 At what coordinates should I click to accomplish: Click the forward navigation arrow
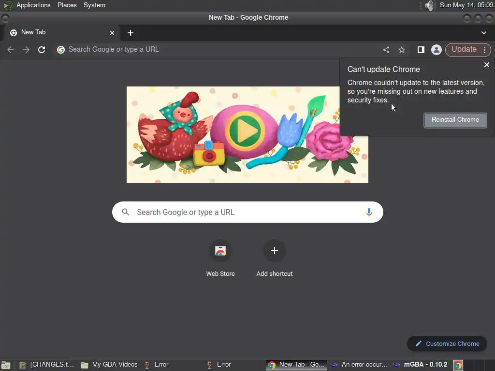[x=26, y=50]
